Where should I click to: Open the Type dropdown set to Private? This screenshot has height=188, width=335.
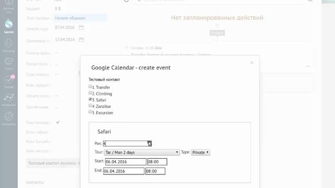point(200,152)
